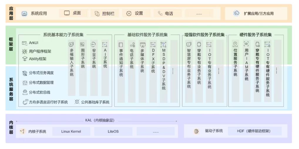The width and height of the screenshot is (299, 149).
Task: Click the location pin icon above 位置服务子系统
Action: point(235,44)
